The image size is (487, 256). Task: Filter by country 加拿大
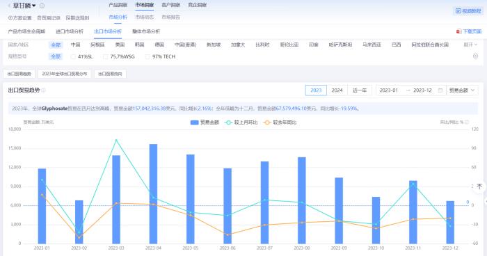238,45
